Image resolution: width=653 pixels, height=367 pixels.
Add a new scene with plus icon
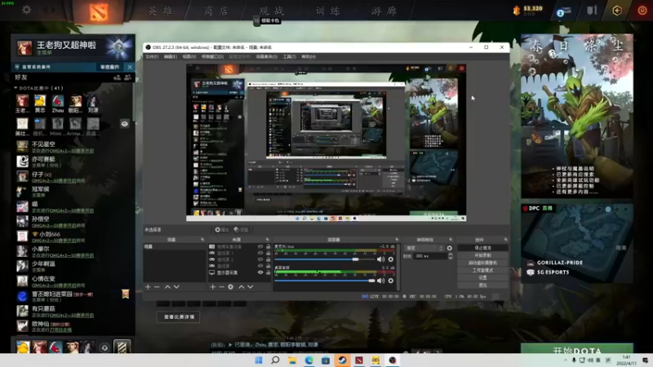click(x=148, y=287)
